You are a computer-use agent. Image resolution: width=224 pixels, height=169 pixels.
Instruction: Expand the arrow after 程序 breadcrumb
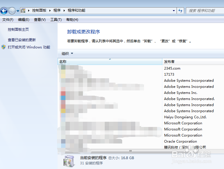click(x=64, y=10)
